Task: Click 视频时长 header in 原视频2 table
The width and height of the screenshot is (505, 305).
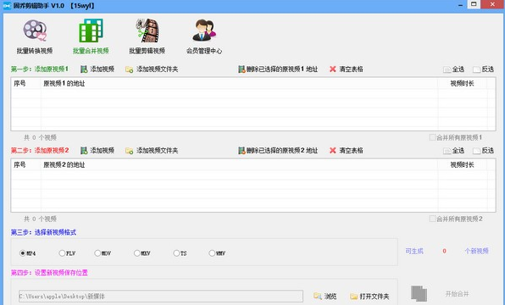Action: click(x=462, y=164)
